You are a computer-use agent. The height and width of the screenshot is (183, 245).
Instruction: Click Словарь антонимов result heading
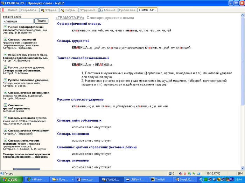coord(73,161)
